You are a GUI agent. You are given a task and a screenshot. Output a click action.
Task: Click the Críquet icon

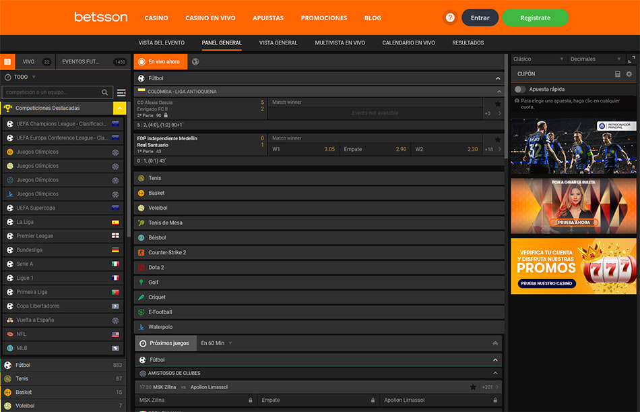tap(141, 297)
